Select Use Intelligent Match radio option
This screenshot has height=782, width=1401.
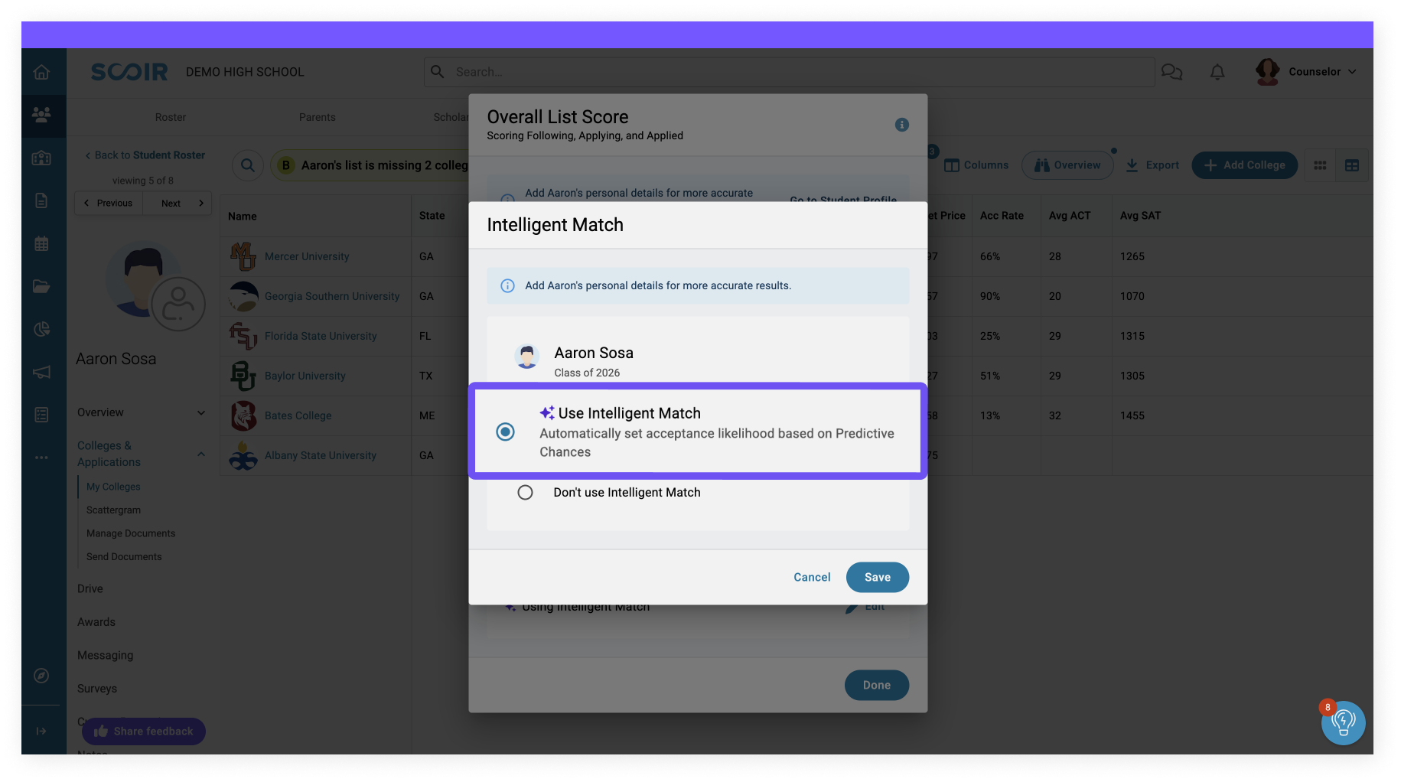tap(505, 432)
